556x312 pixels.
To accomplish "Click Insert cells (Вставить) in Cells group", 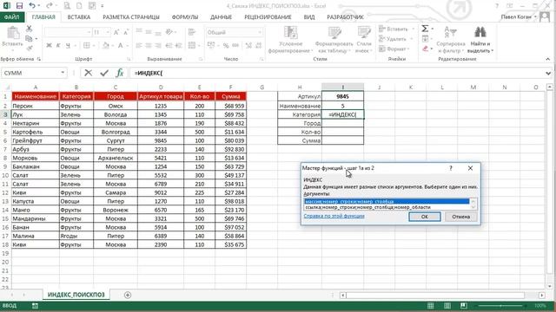I will (x=394, y=29).
